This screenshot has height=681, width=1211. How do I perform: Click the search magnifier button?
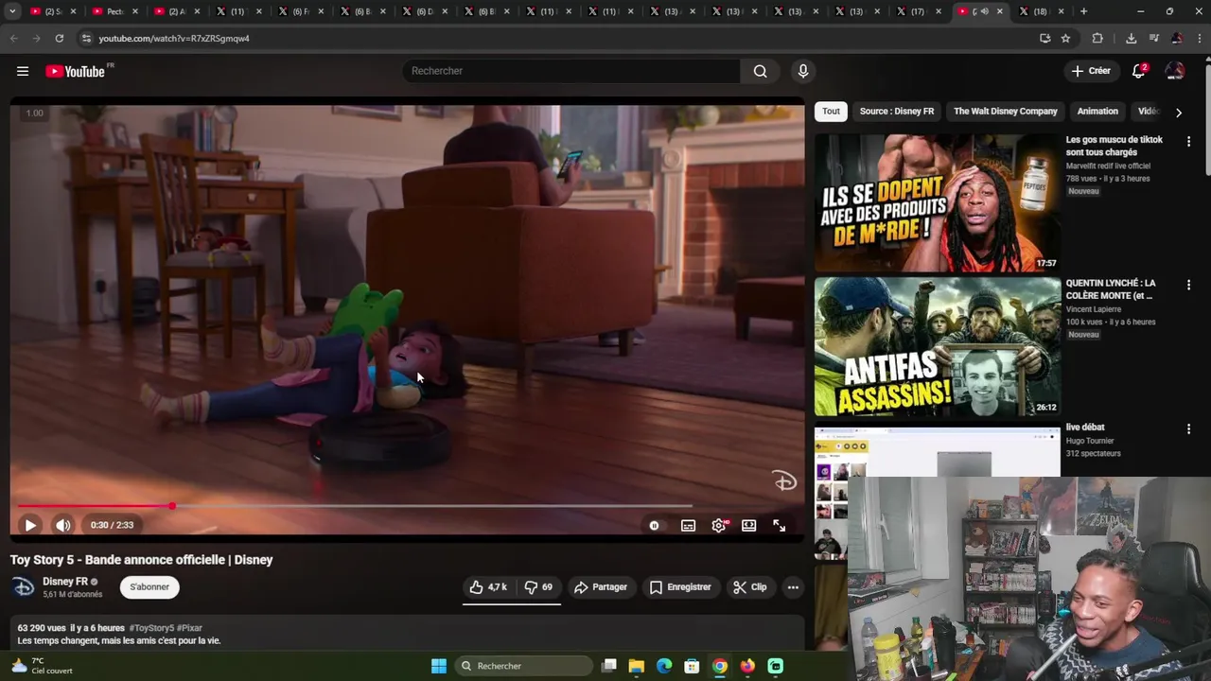760,71
